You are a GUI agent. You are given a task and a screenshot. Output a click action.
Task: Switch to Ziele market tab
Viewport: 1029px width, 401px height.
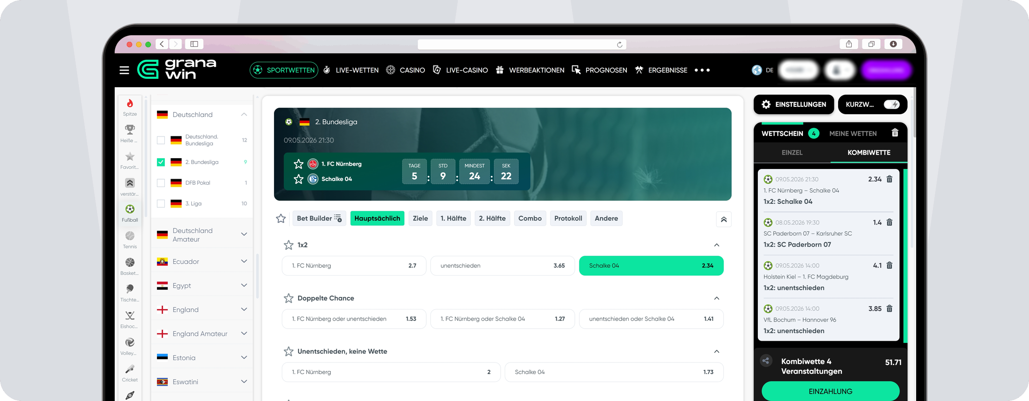point(420,218)
